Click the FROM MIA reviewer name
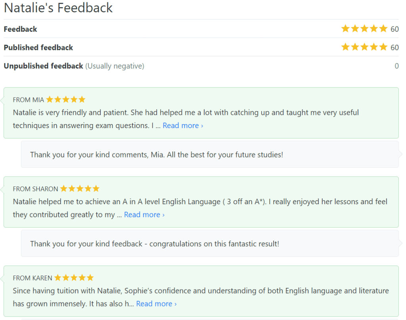The width and height of the screenshot is (406, 320). tap(29, 100)
